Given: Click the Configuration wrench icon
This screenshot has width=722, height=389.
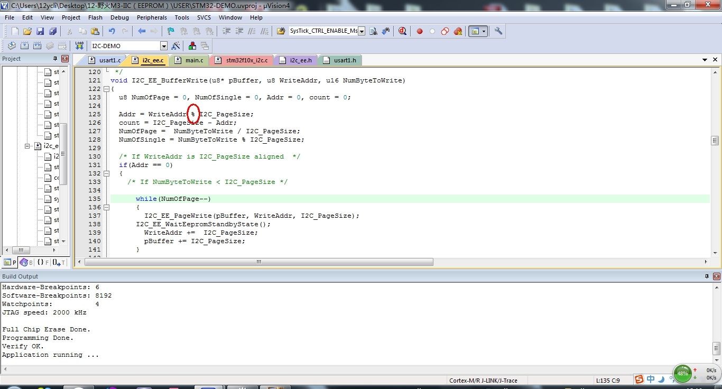Looking at the screenshot, I should (498, 31).
